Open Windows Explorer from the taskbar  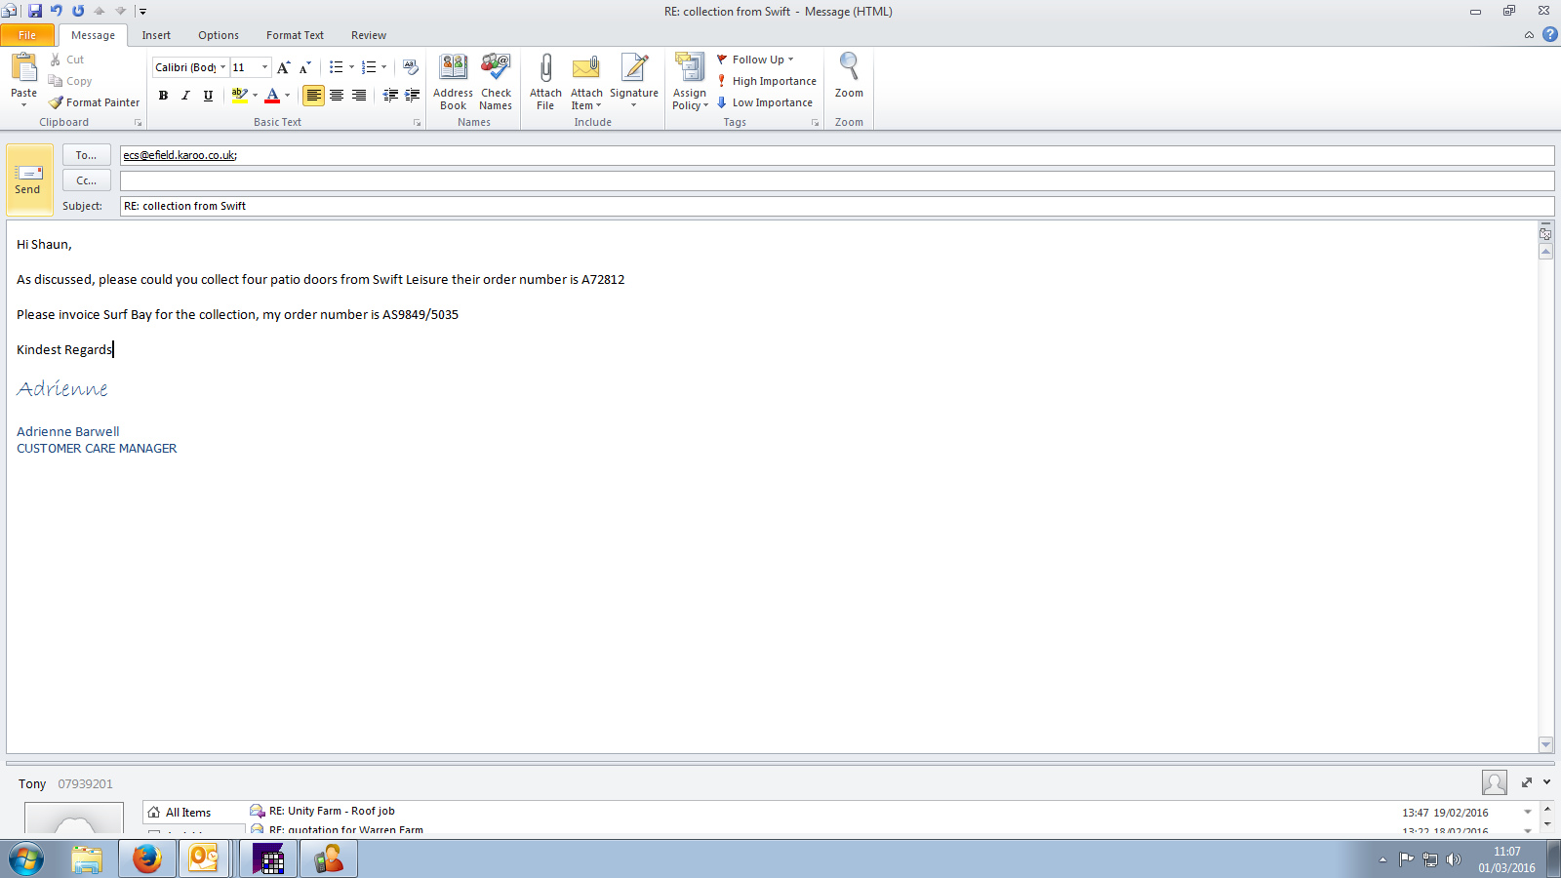(x=87, y=858)
